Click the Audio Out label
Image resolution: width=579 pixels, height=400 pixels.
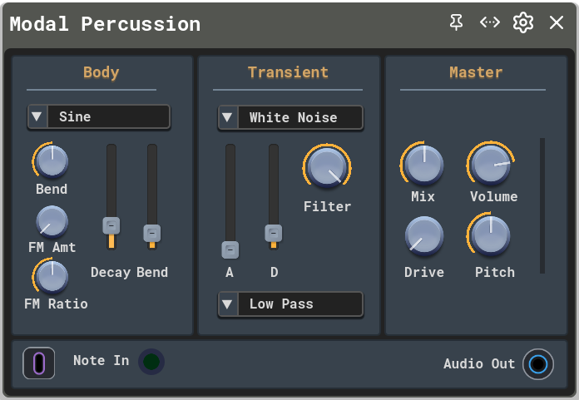coord(479,364)
